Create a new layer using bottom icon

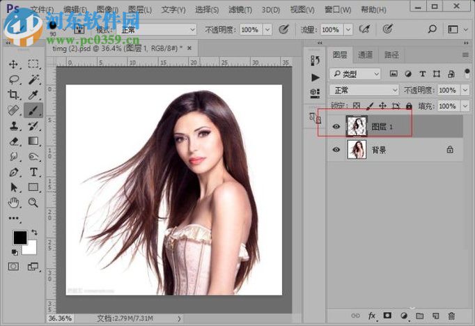click(x=435, y=316)
